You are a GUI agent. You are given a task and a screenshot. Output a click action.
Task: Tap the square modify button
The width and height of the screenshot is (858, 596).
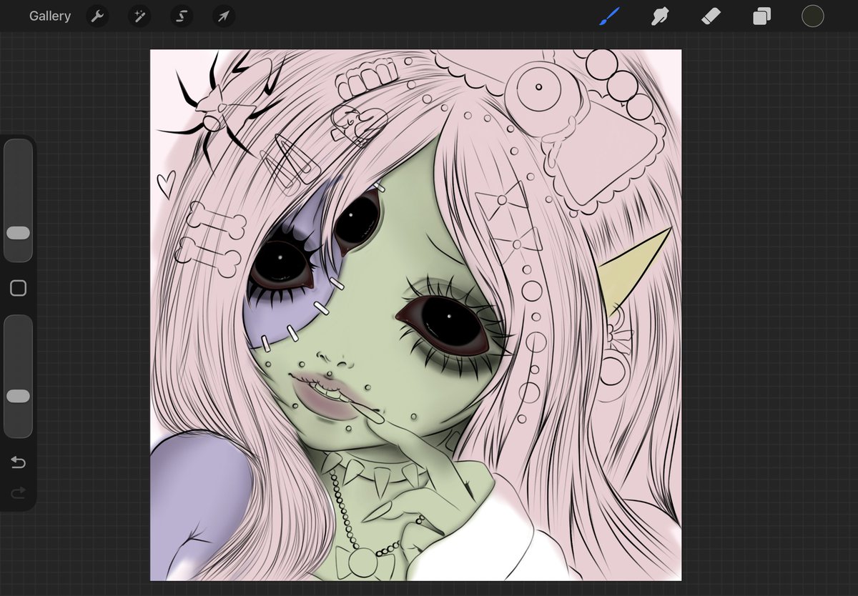(x=18, y=288)
